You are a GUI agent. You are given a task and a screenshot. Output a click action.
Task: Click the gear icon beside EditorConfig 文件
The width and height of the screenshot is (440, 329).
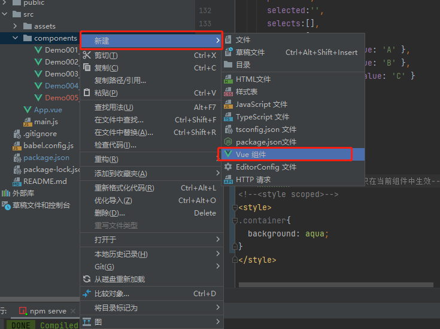tap(228, 167)
